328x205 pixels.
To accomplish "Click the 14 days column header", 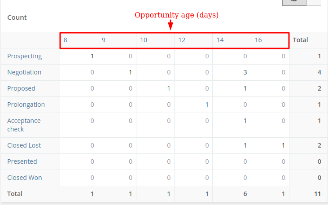I will point(220,40).
